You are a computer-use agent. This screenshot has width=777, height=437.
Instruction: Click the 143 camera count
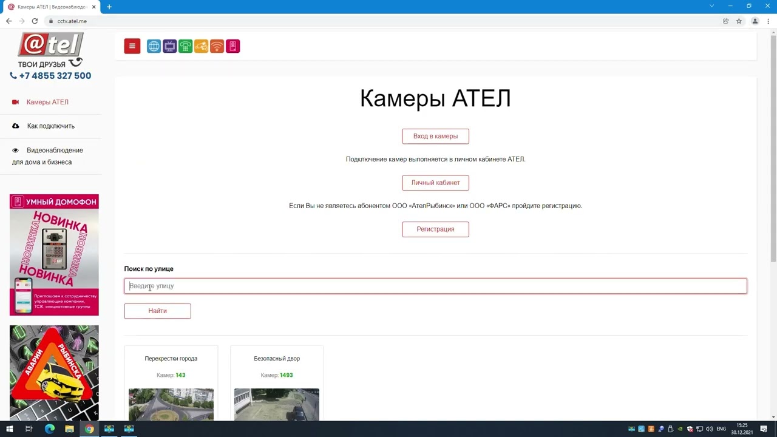pos(180,375)
